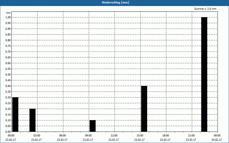Select the 0,60 y-axis value
The width and height of the screenshot is (229, 143).
(x=8, y=63)
